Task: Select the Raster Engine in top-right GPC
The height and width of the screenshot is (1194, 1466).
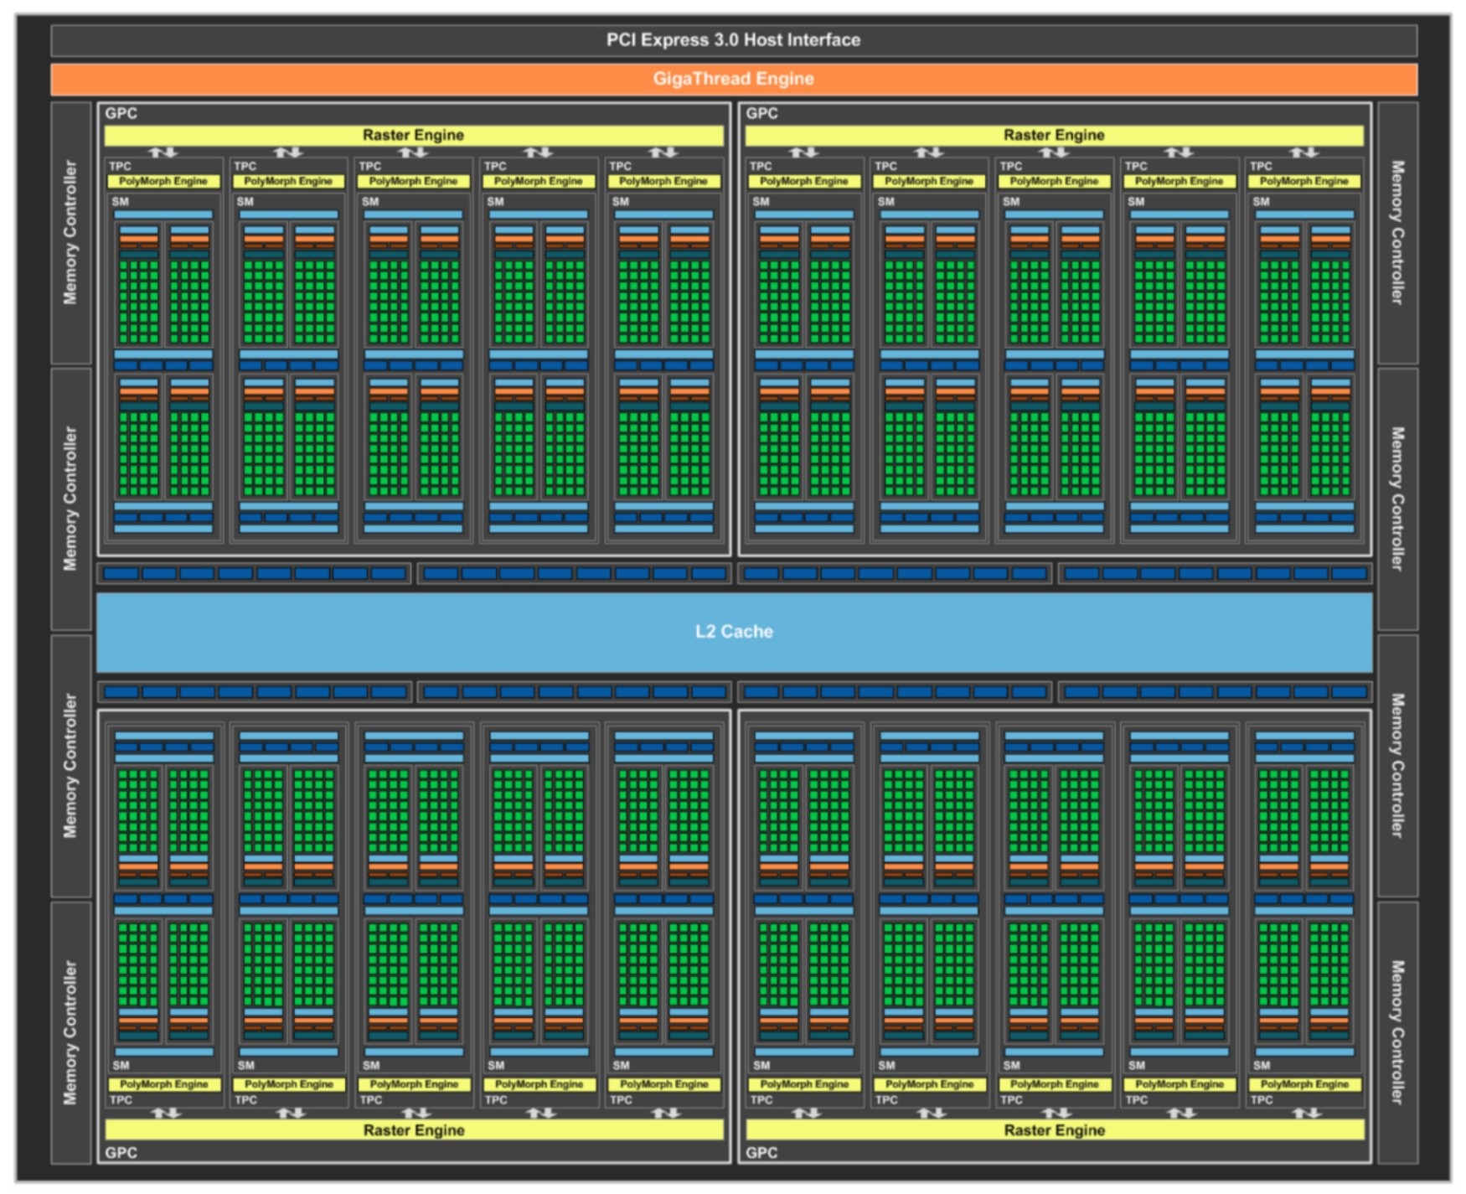Action: click(x=1054, y=135)
